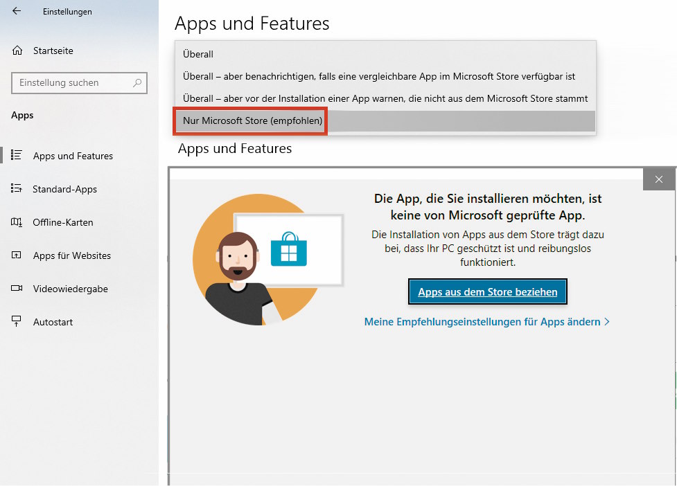
Task: Open Startseite home icon
Action: (x=17, y=51)
